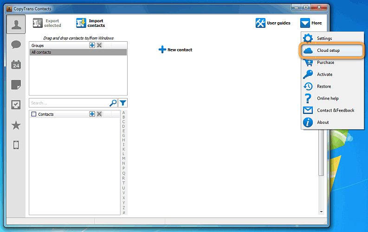Open Settings from the More menu

click(324, 38)
